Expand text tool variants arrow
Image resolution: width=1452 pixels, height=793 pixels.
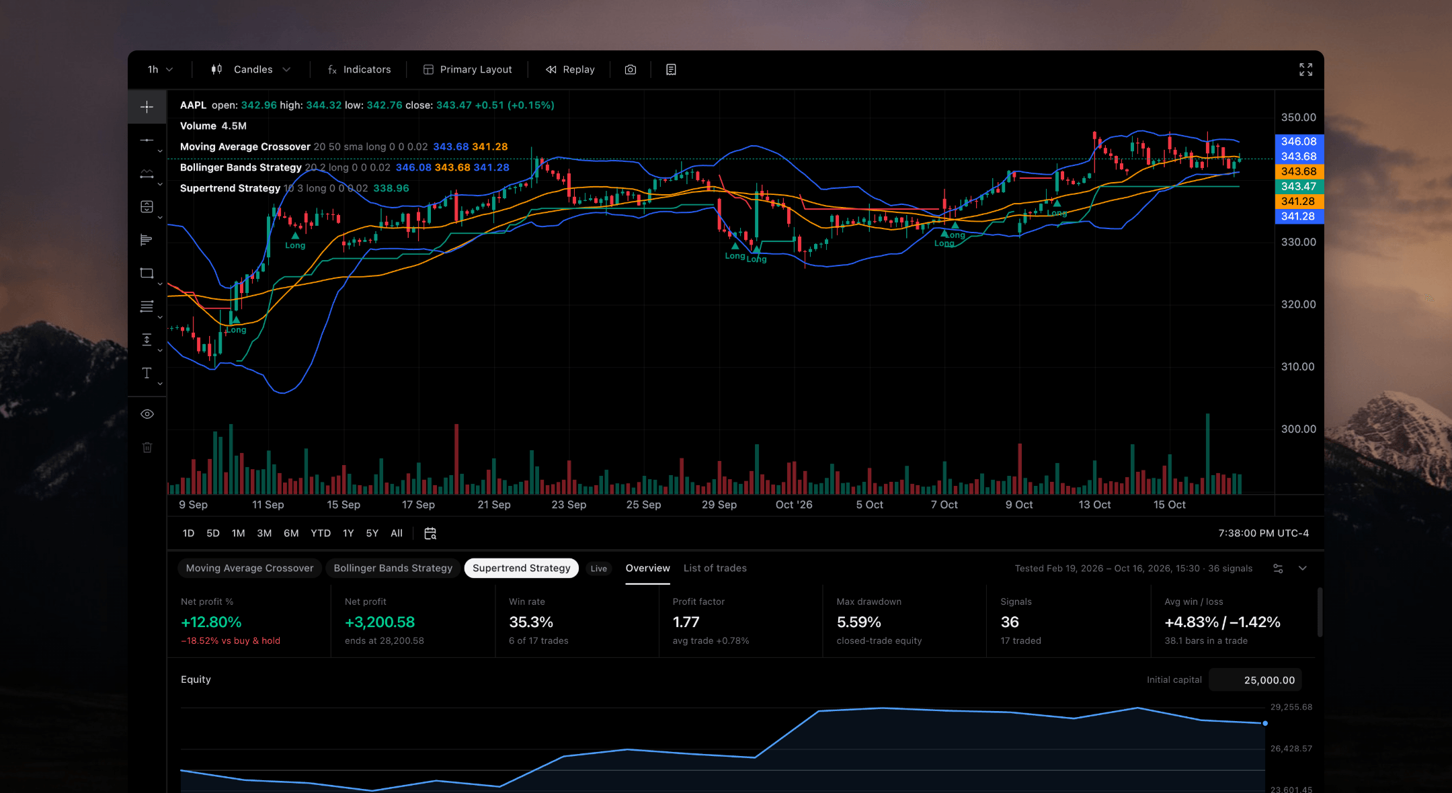[160, 384]
